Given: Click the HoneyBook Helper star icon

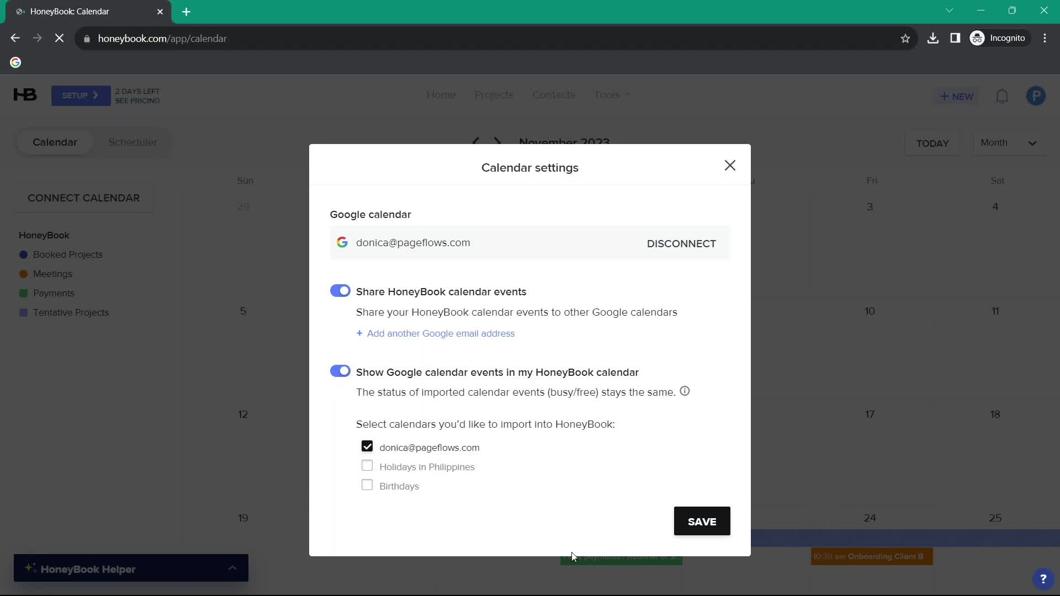Looking at the screenshot, I should point(30,569).
